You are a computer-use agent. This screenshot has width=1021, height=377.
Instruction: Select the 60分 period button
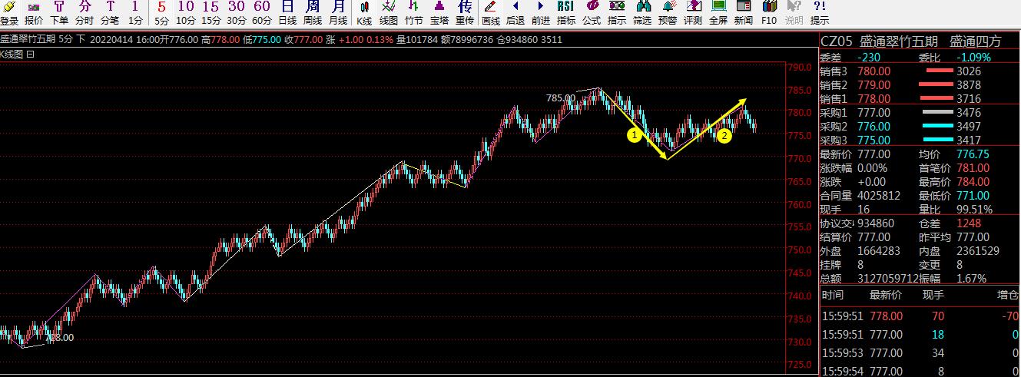262,13
